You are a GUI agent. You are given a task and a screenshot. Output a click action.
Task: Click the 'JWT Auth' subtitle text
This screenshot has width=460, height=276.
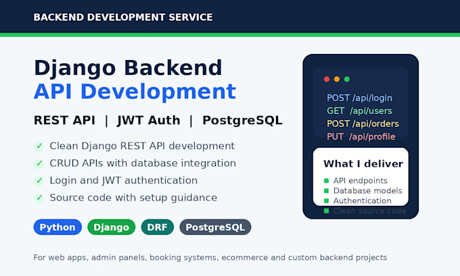tap(149, 120)
